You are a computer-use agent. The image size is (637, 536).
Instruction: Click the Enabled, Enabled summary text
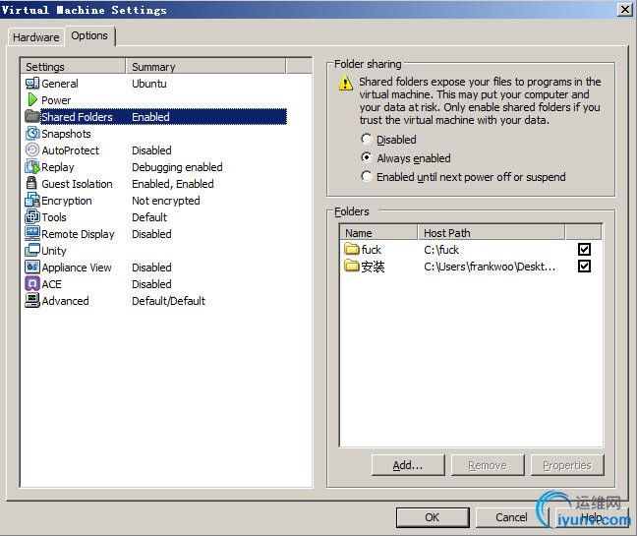point(173,184)
